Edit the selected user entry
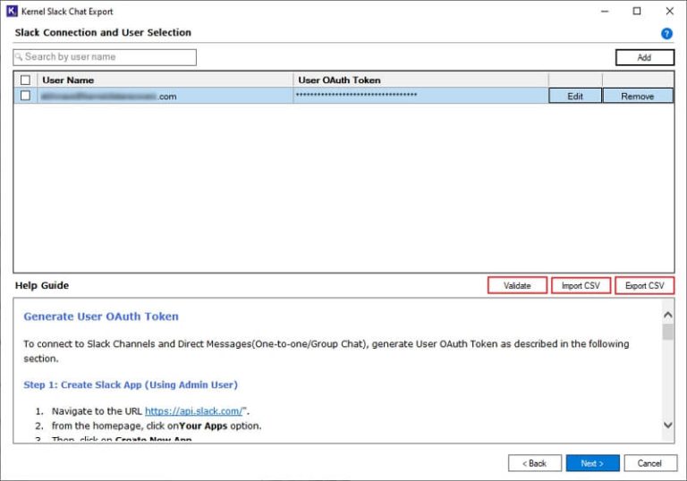Image resolution: width=687 pixels, height=481 pixels. [x=574, y=97]
